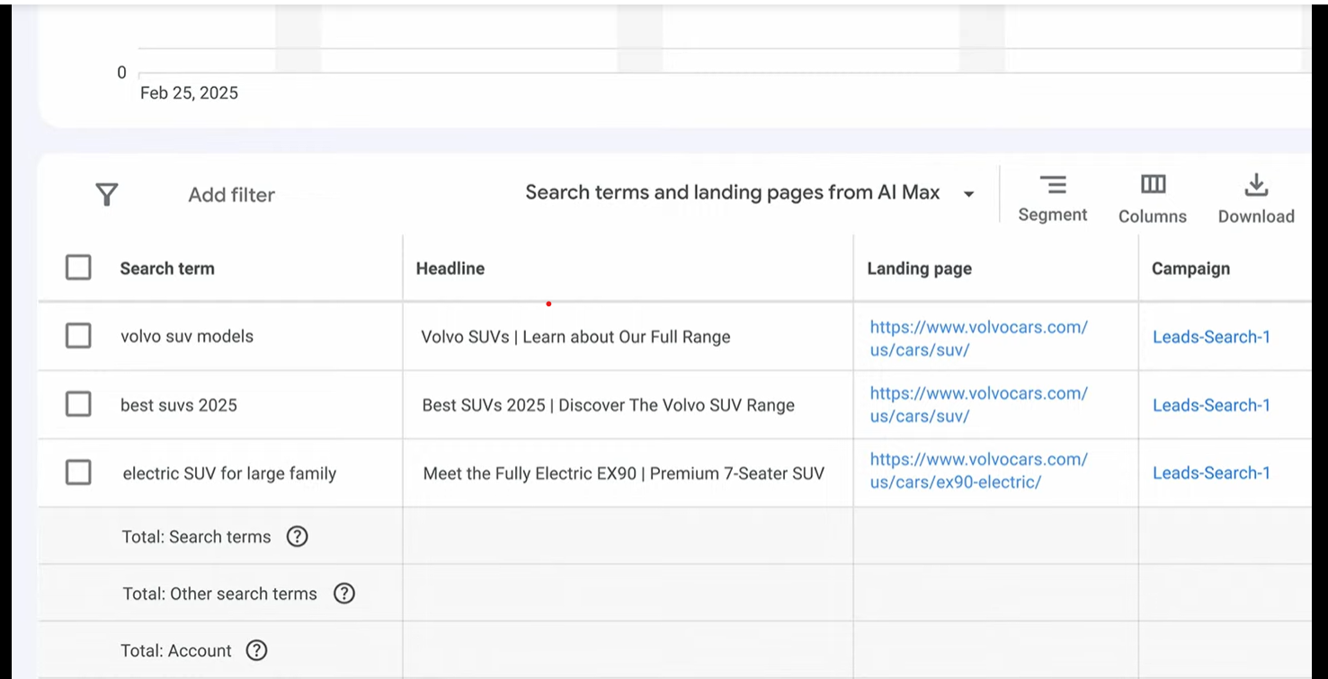
Task: Click the search term 'volvo suv models'
Action: 187,336
